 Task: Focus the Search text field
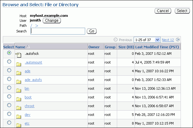pyautogui.click(x=58, y=31)
